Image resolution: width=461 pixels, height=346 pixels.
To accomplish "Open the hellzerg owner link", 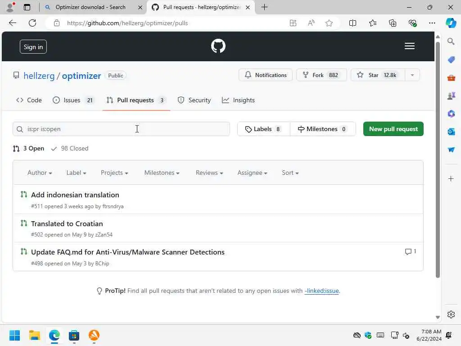I will (x=39, y=76).
